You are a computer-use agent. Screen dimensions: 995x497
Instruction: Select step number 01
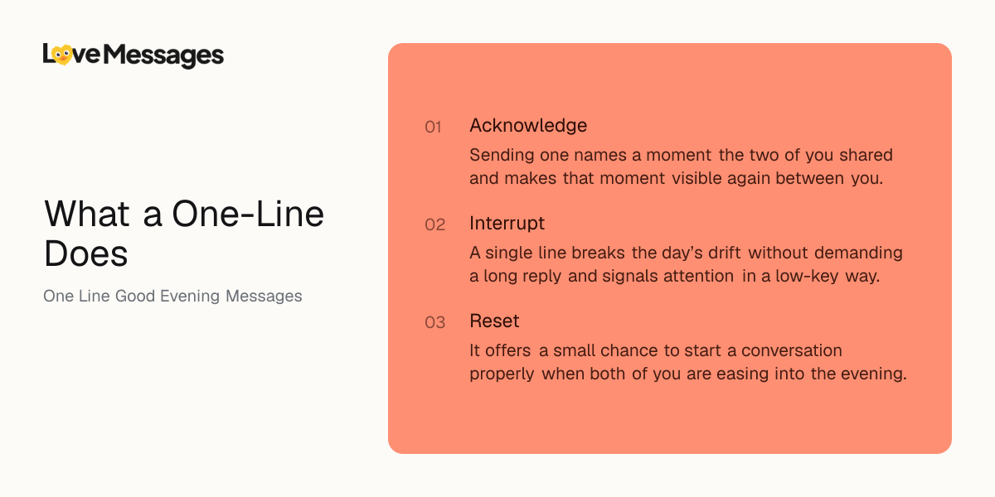coord(434,128)
